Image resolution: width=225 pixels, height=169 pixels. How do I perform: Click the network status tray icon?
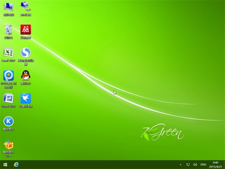coord(188,164)
